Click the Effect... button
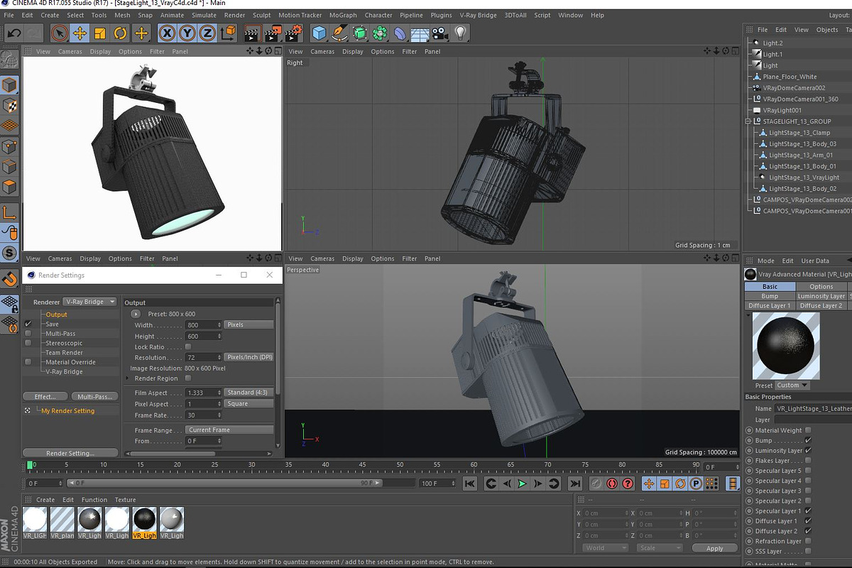 pyautogui.click(x=45, y=396)
